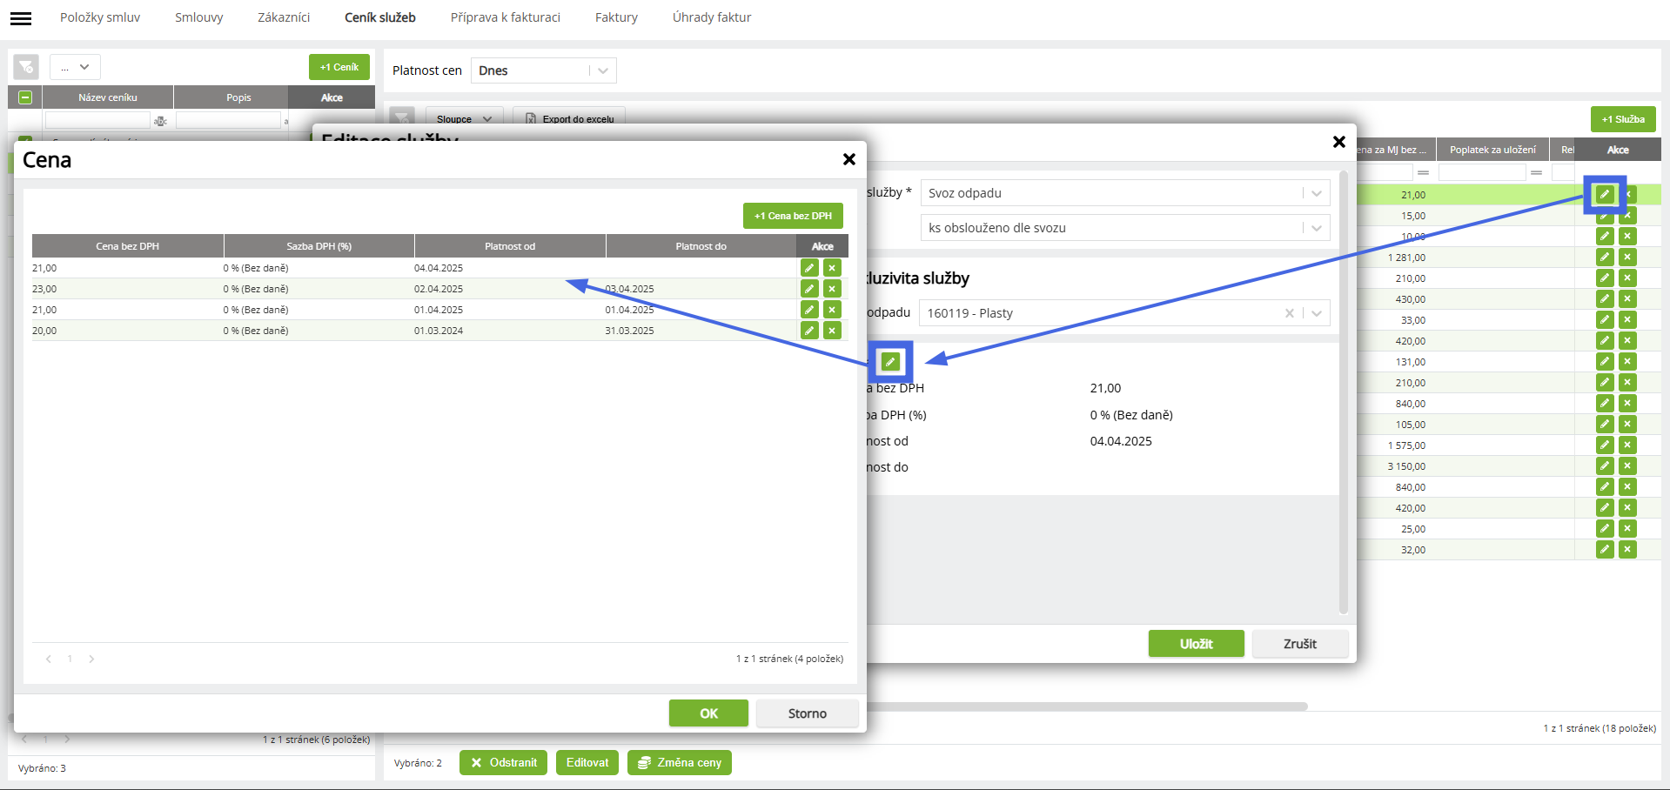Delete the service row priced 33,00

click(1627, 320)
